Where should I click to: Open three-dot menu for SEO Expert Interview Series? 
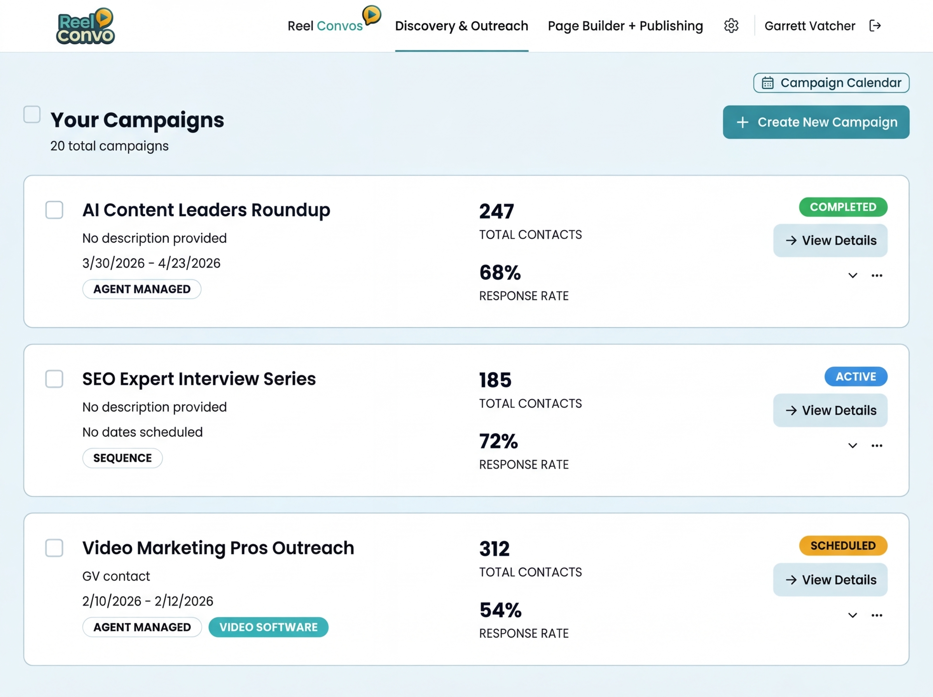(x=877, y=445)
